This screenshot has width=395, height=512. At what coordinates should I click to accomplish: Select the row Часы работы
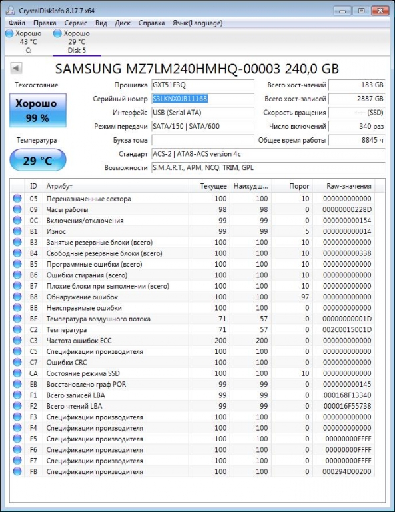tap(193, 209)
